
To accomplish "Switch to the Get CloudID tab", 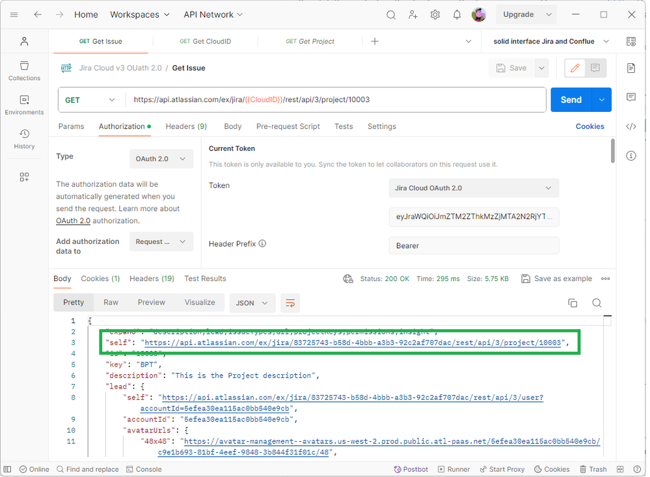I will pyautogui.click(x=205, y=41).
